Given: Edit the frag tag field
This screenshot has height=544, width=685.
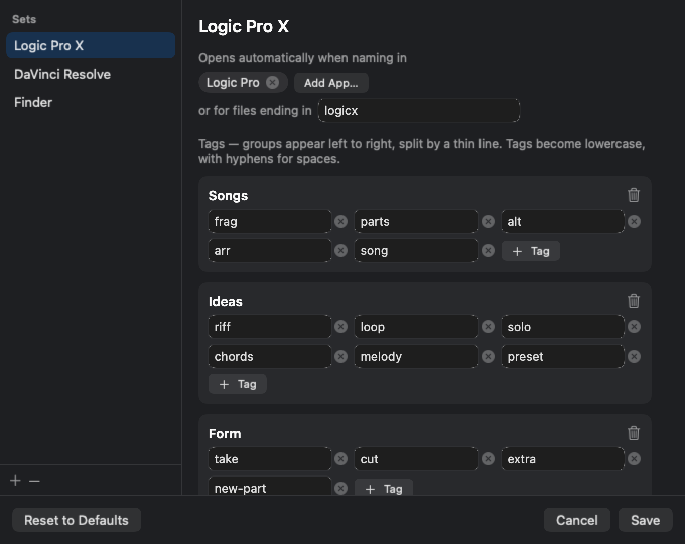Looking at the screenshot, I should click(270, 221).
